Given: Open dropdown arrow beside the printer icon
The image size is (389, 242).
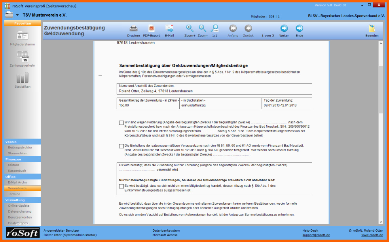Looking at the screenshot, I should [17, 15].
